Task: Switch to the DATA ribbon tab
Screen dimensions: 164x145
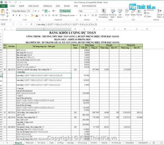Action: (58, 6)
